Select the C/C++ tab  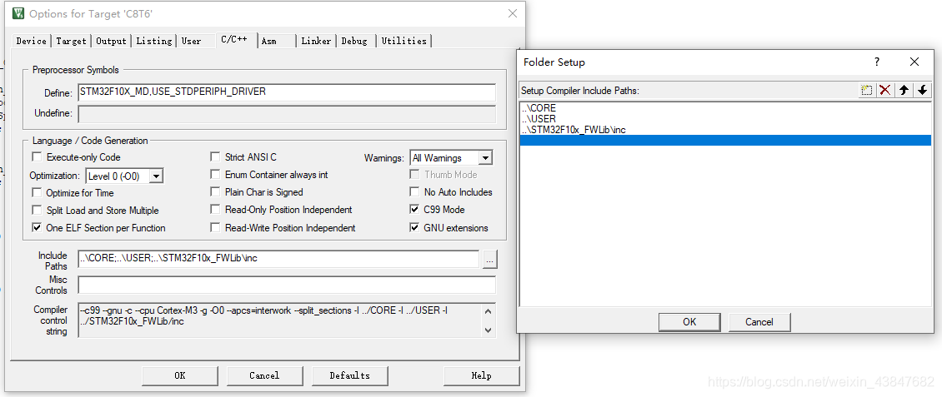(235, 40)
